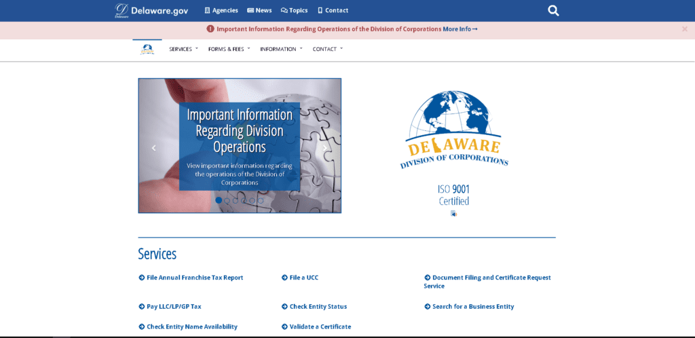Click the small icon below ISO Certified
This screenshot has height=338, width=695.
tap(454, 214)
